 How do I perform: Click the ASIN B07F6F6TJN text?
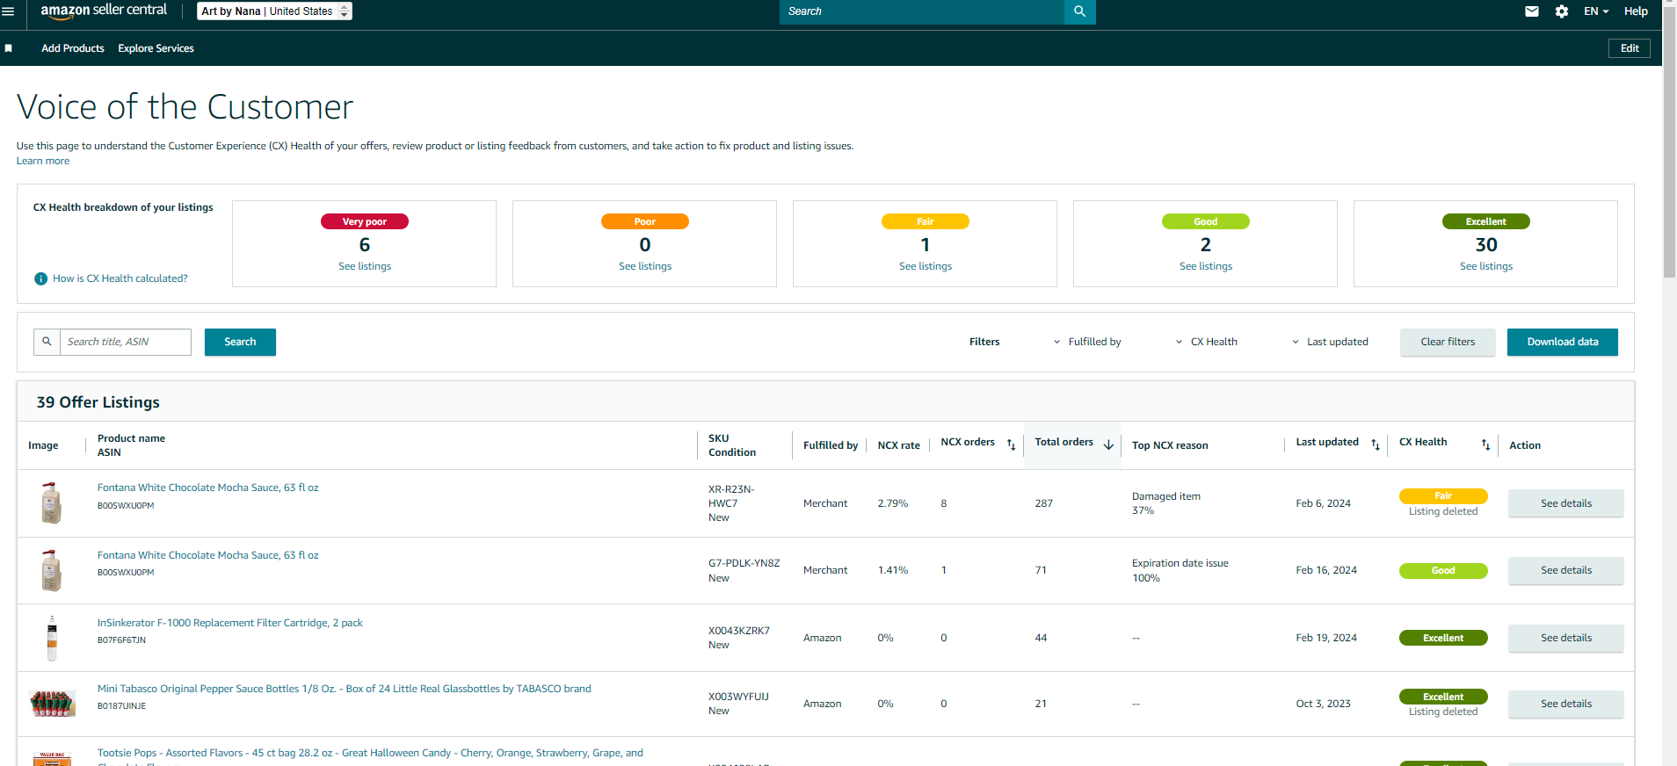[122, 640]
